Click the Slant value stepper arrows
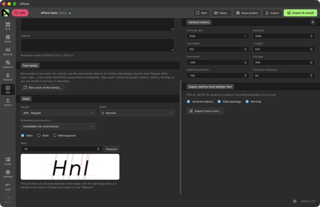 [x=98, y=149]
